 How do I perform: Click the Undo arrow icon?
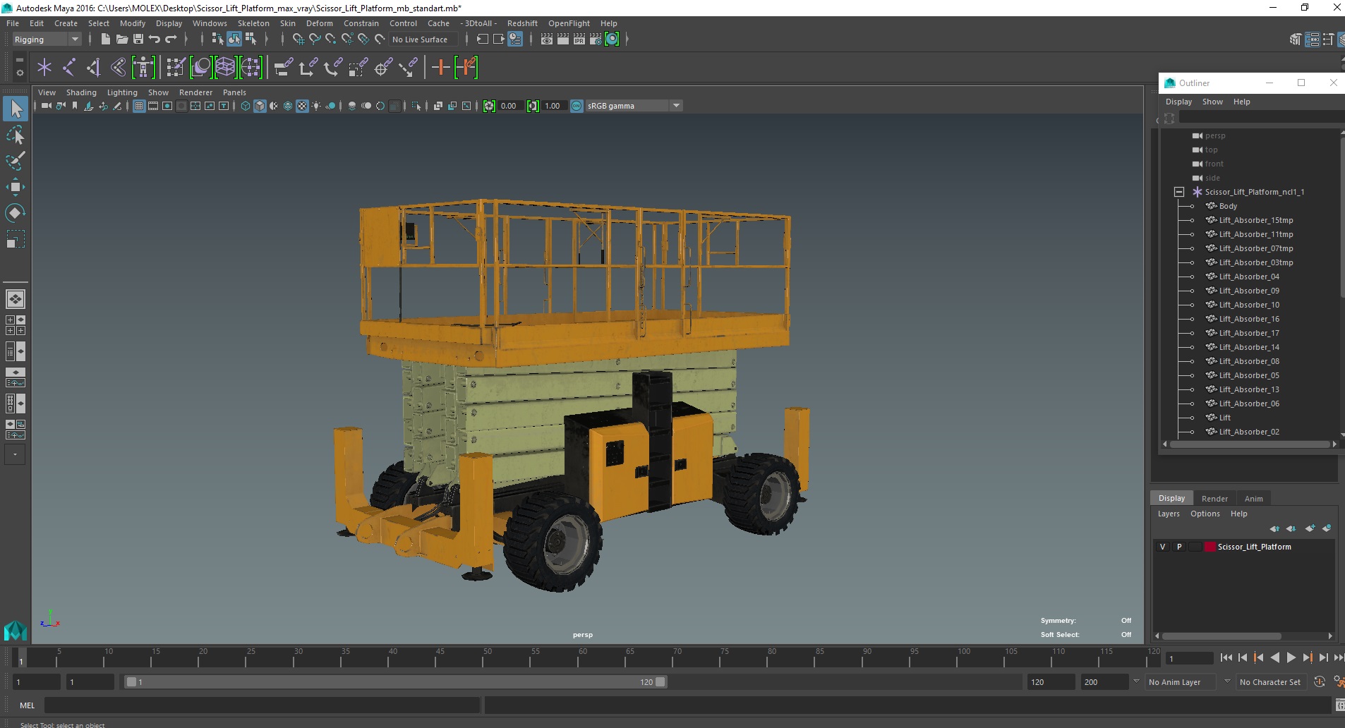(x=155, y=40)
